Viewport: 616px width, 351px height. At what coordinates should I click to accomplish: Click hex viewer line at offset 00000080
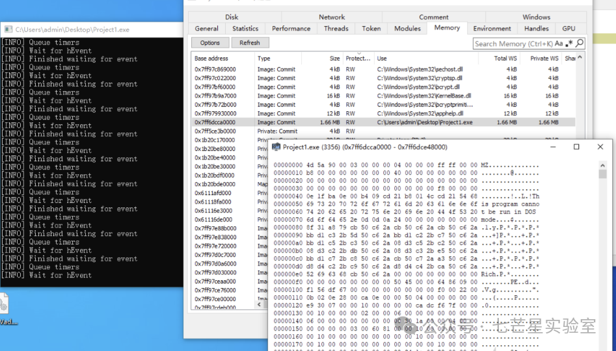point(407,227)
